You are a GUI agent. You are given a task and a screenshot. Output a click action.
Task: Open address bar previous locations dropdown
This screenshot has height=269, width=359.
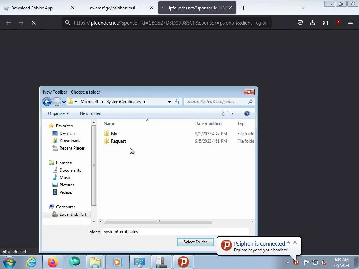point(169,102)
